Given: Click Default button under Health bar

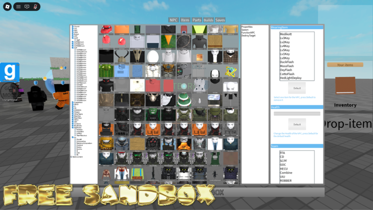Looking at the screenshot, I should (297, 124).
